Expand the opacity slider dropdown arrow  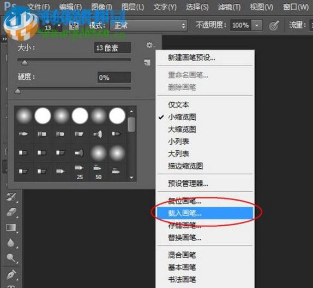tap(257, 25)
